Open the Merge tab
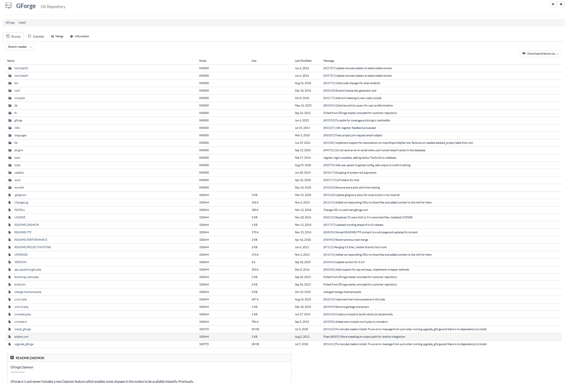 pyautogui.click(x=57, y=36)
